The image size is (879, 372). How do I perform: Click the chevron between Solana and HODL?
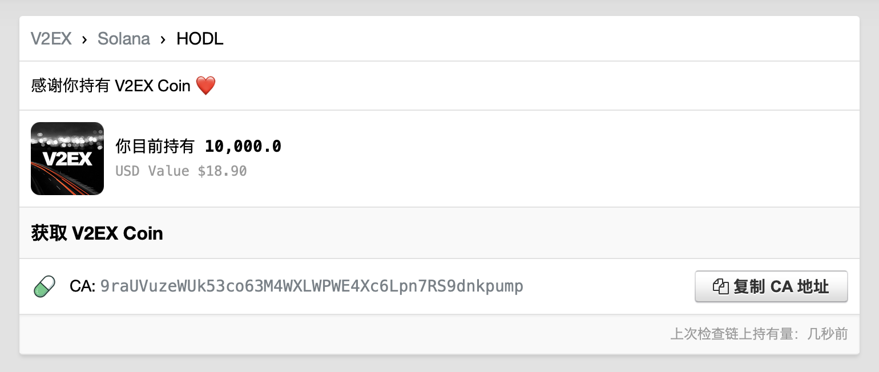point(163,39)
